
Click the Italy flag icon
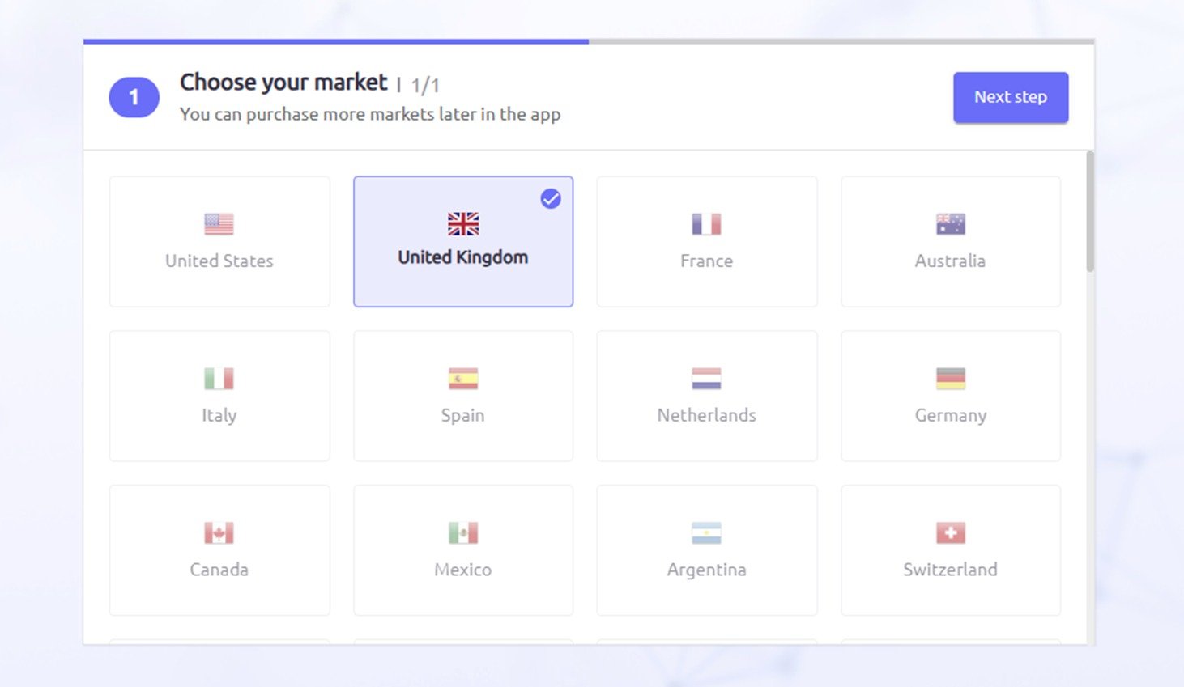[219, 378]
